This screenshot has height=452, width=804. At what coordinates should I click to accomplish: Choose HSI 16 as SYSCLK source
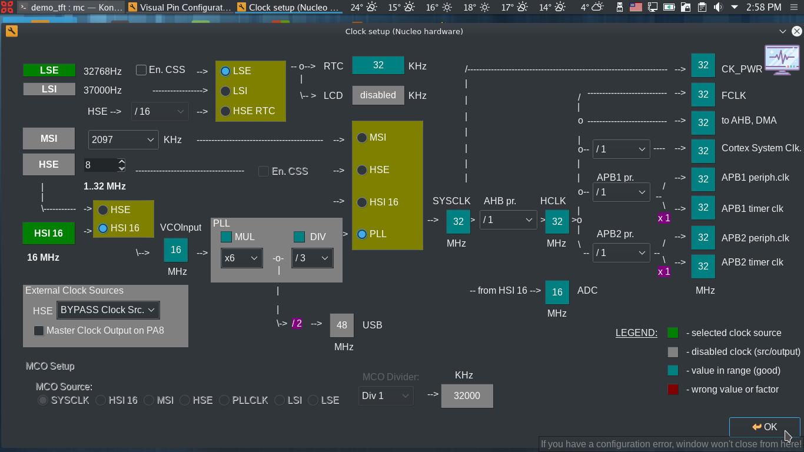point(362,202)
